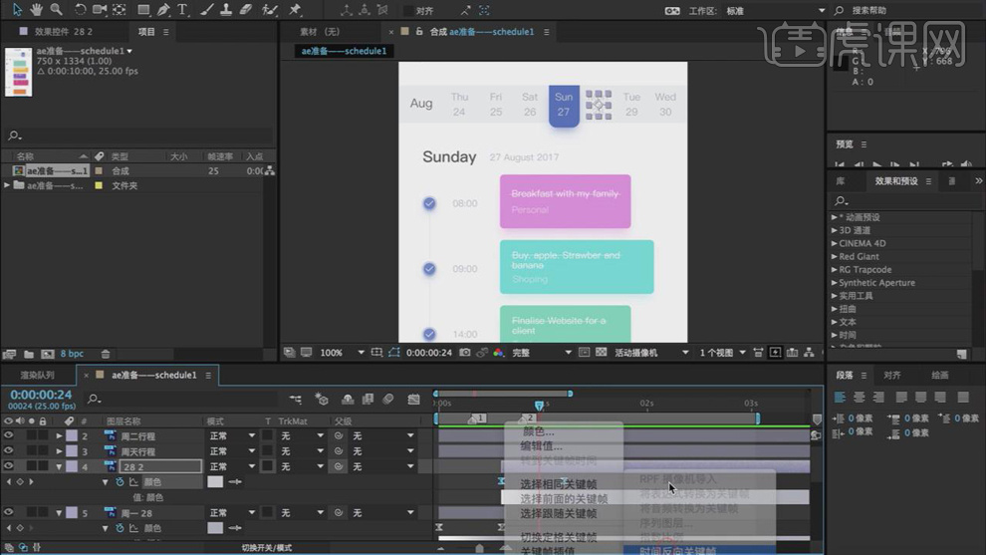Open parent dropdown for layer 28 2
The height and width of the screenshot is (555, 986).
[x=383, y=466]
